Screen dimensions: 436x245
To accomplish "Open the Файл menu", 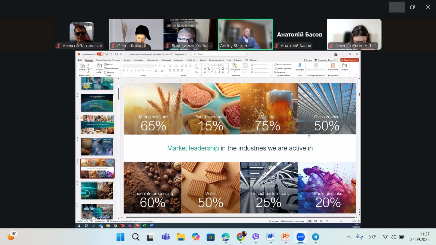I will pos(80,60).
